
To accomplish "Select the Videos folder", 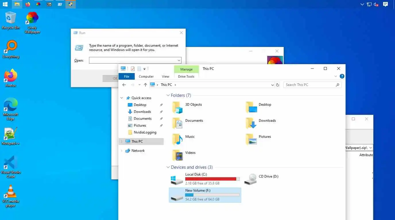I will point(184,155).
